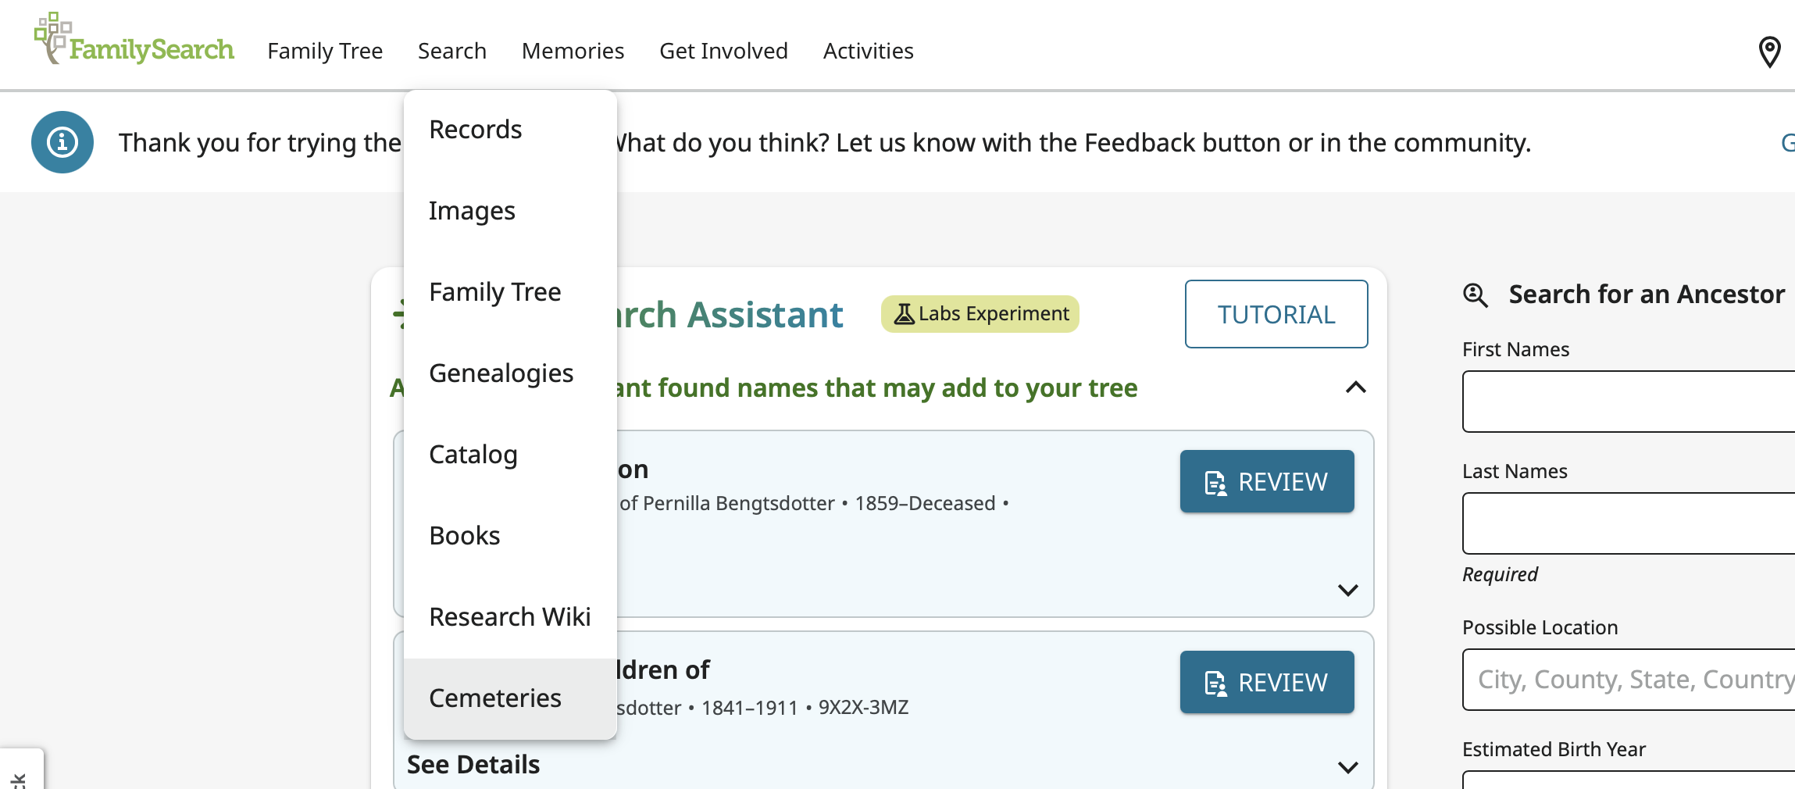Screen dimensions: 1795x789
Task: Click See Details label
Action: point(473,765)
